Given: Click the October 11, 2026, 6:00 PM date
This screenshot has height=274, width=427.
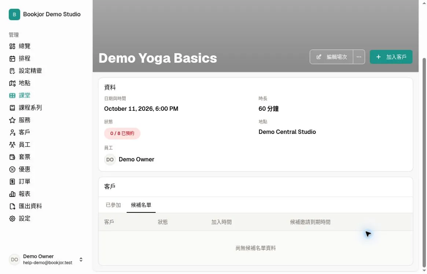Looking at the screenshot, I should (141, 109).
